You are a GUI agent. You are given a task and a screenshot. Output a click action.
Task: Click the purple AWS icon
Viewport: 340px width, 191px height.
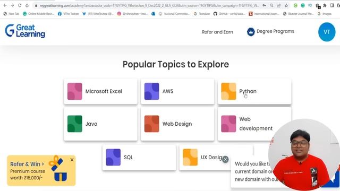pyautogui.click(x=151, y=91)
